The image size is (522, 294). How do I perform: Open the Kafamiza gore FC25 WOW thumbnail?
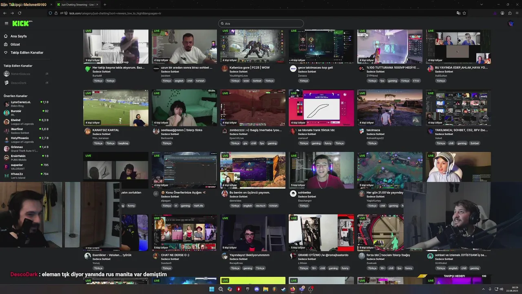[x=253, y=46]
